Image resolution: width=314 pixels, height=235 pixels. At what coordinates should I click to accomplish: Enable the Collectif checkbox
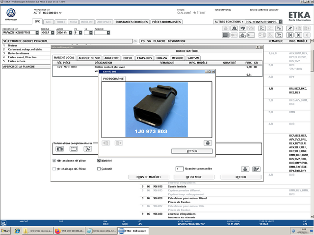point(99,169)
